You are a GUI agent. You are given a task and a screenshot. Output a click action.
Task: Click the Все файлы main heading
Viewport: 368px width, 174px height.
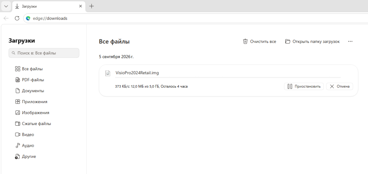(x=114, y=42)
